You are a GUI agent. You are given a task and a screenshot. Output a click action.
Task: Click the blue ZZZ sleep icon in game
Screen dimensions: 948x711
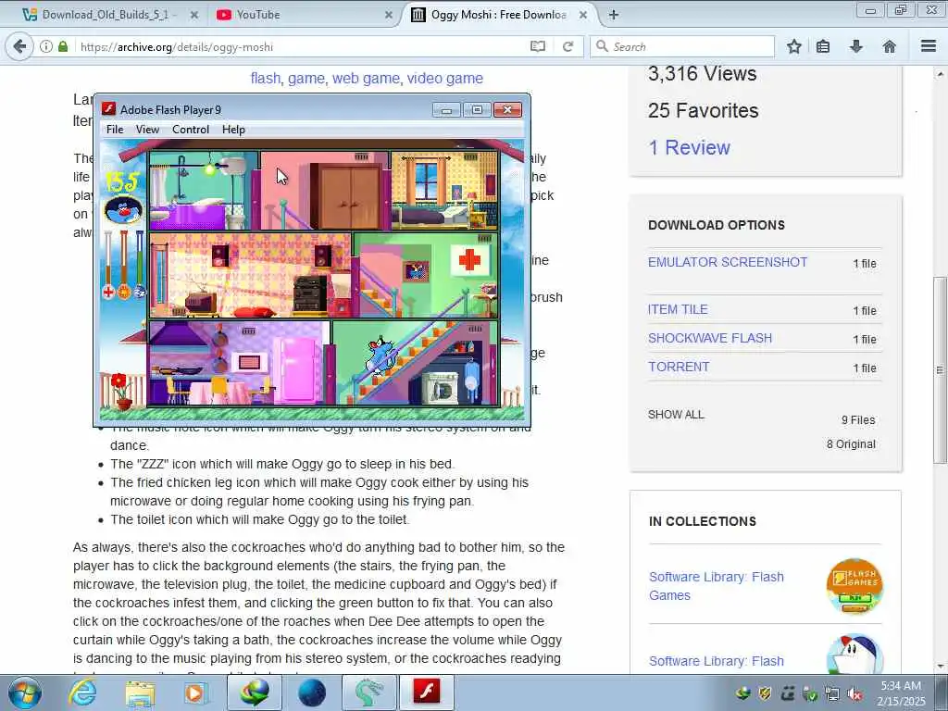coord(139,292)
